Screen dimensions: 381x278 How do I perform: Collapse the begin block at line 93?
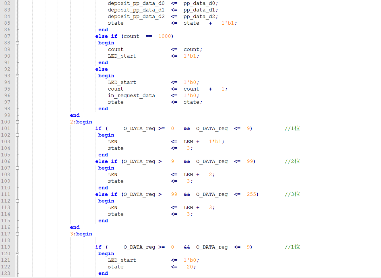(17, 76)
